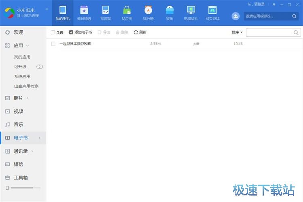Open 电脑软件 section

click(191, 13)
